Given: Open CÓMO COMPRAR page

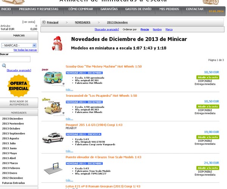Looking at the screenshot, I should point(81,9).
